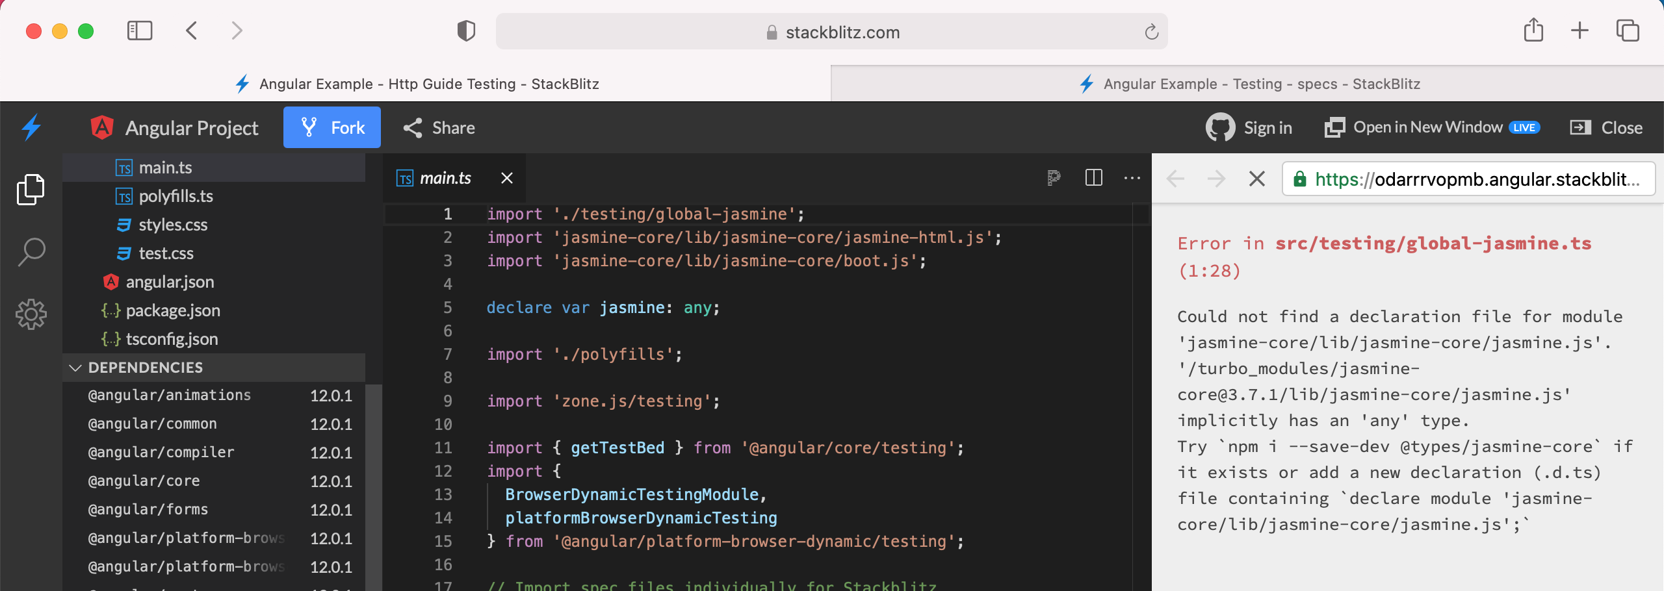Show Safari tab overview
The width and height of the screenshot is (1664, 591).
1628,31
